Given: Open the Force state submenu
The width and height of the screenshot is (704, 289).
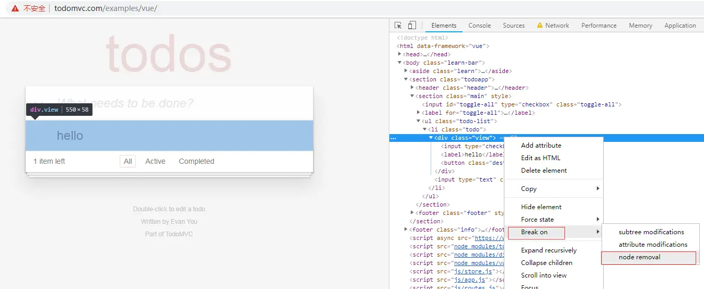Looking at the screenshot, I should [553, 220].
